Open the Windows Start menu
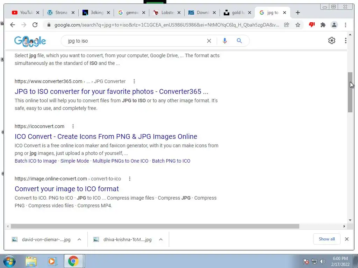The width and height of the screenshot is (358, 268). point(9,261)
